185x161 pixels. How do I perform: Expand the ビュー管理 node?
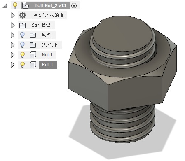point(12,25)
